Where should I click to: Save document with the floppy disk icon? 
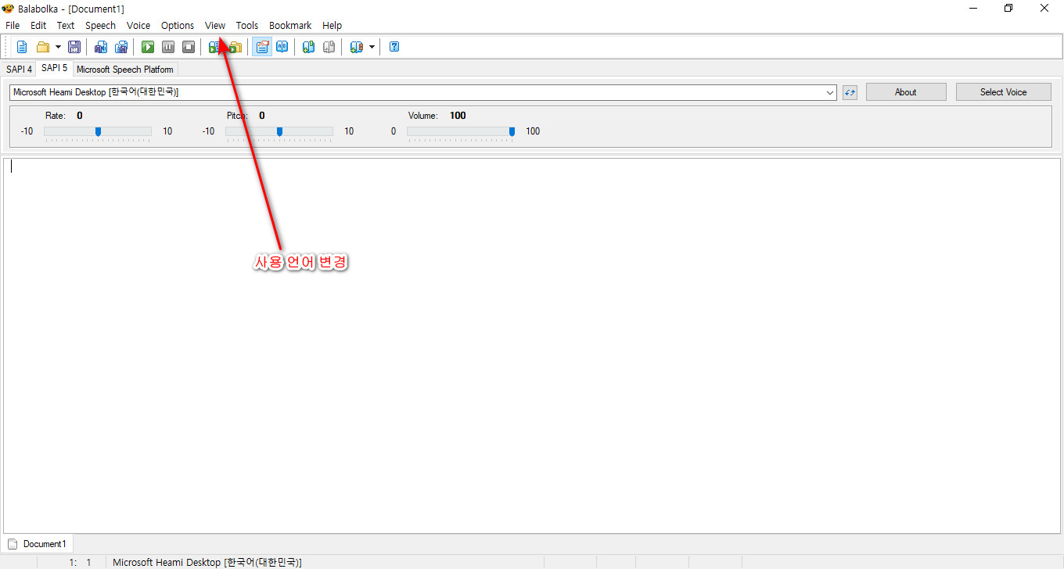tap(74, 47)
